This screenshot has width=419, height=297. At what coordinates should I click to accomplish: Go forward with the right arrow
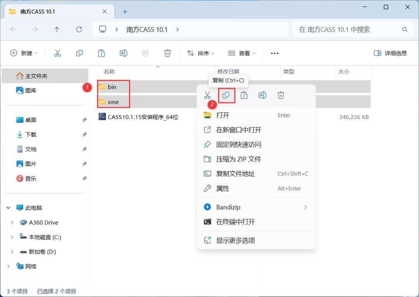point(35,29)
